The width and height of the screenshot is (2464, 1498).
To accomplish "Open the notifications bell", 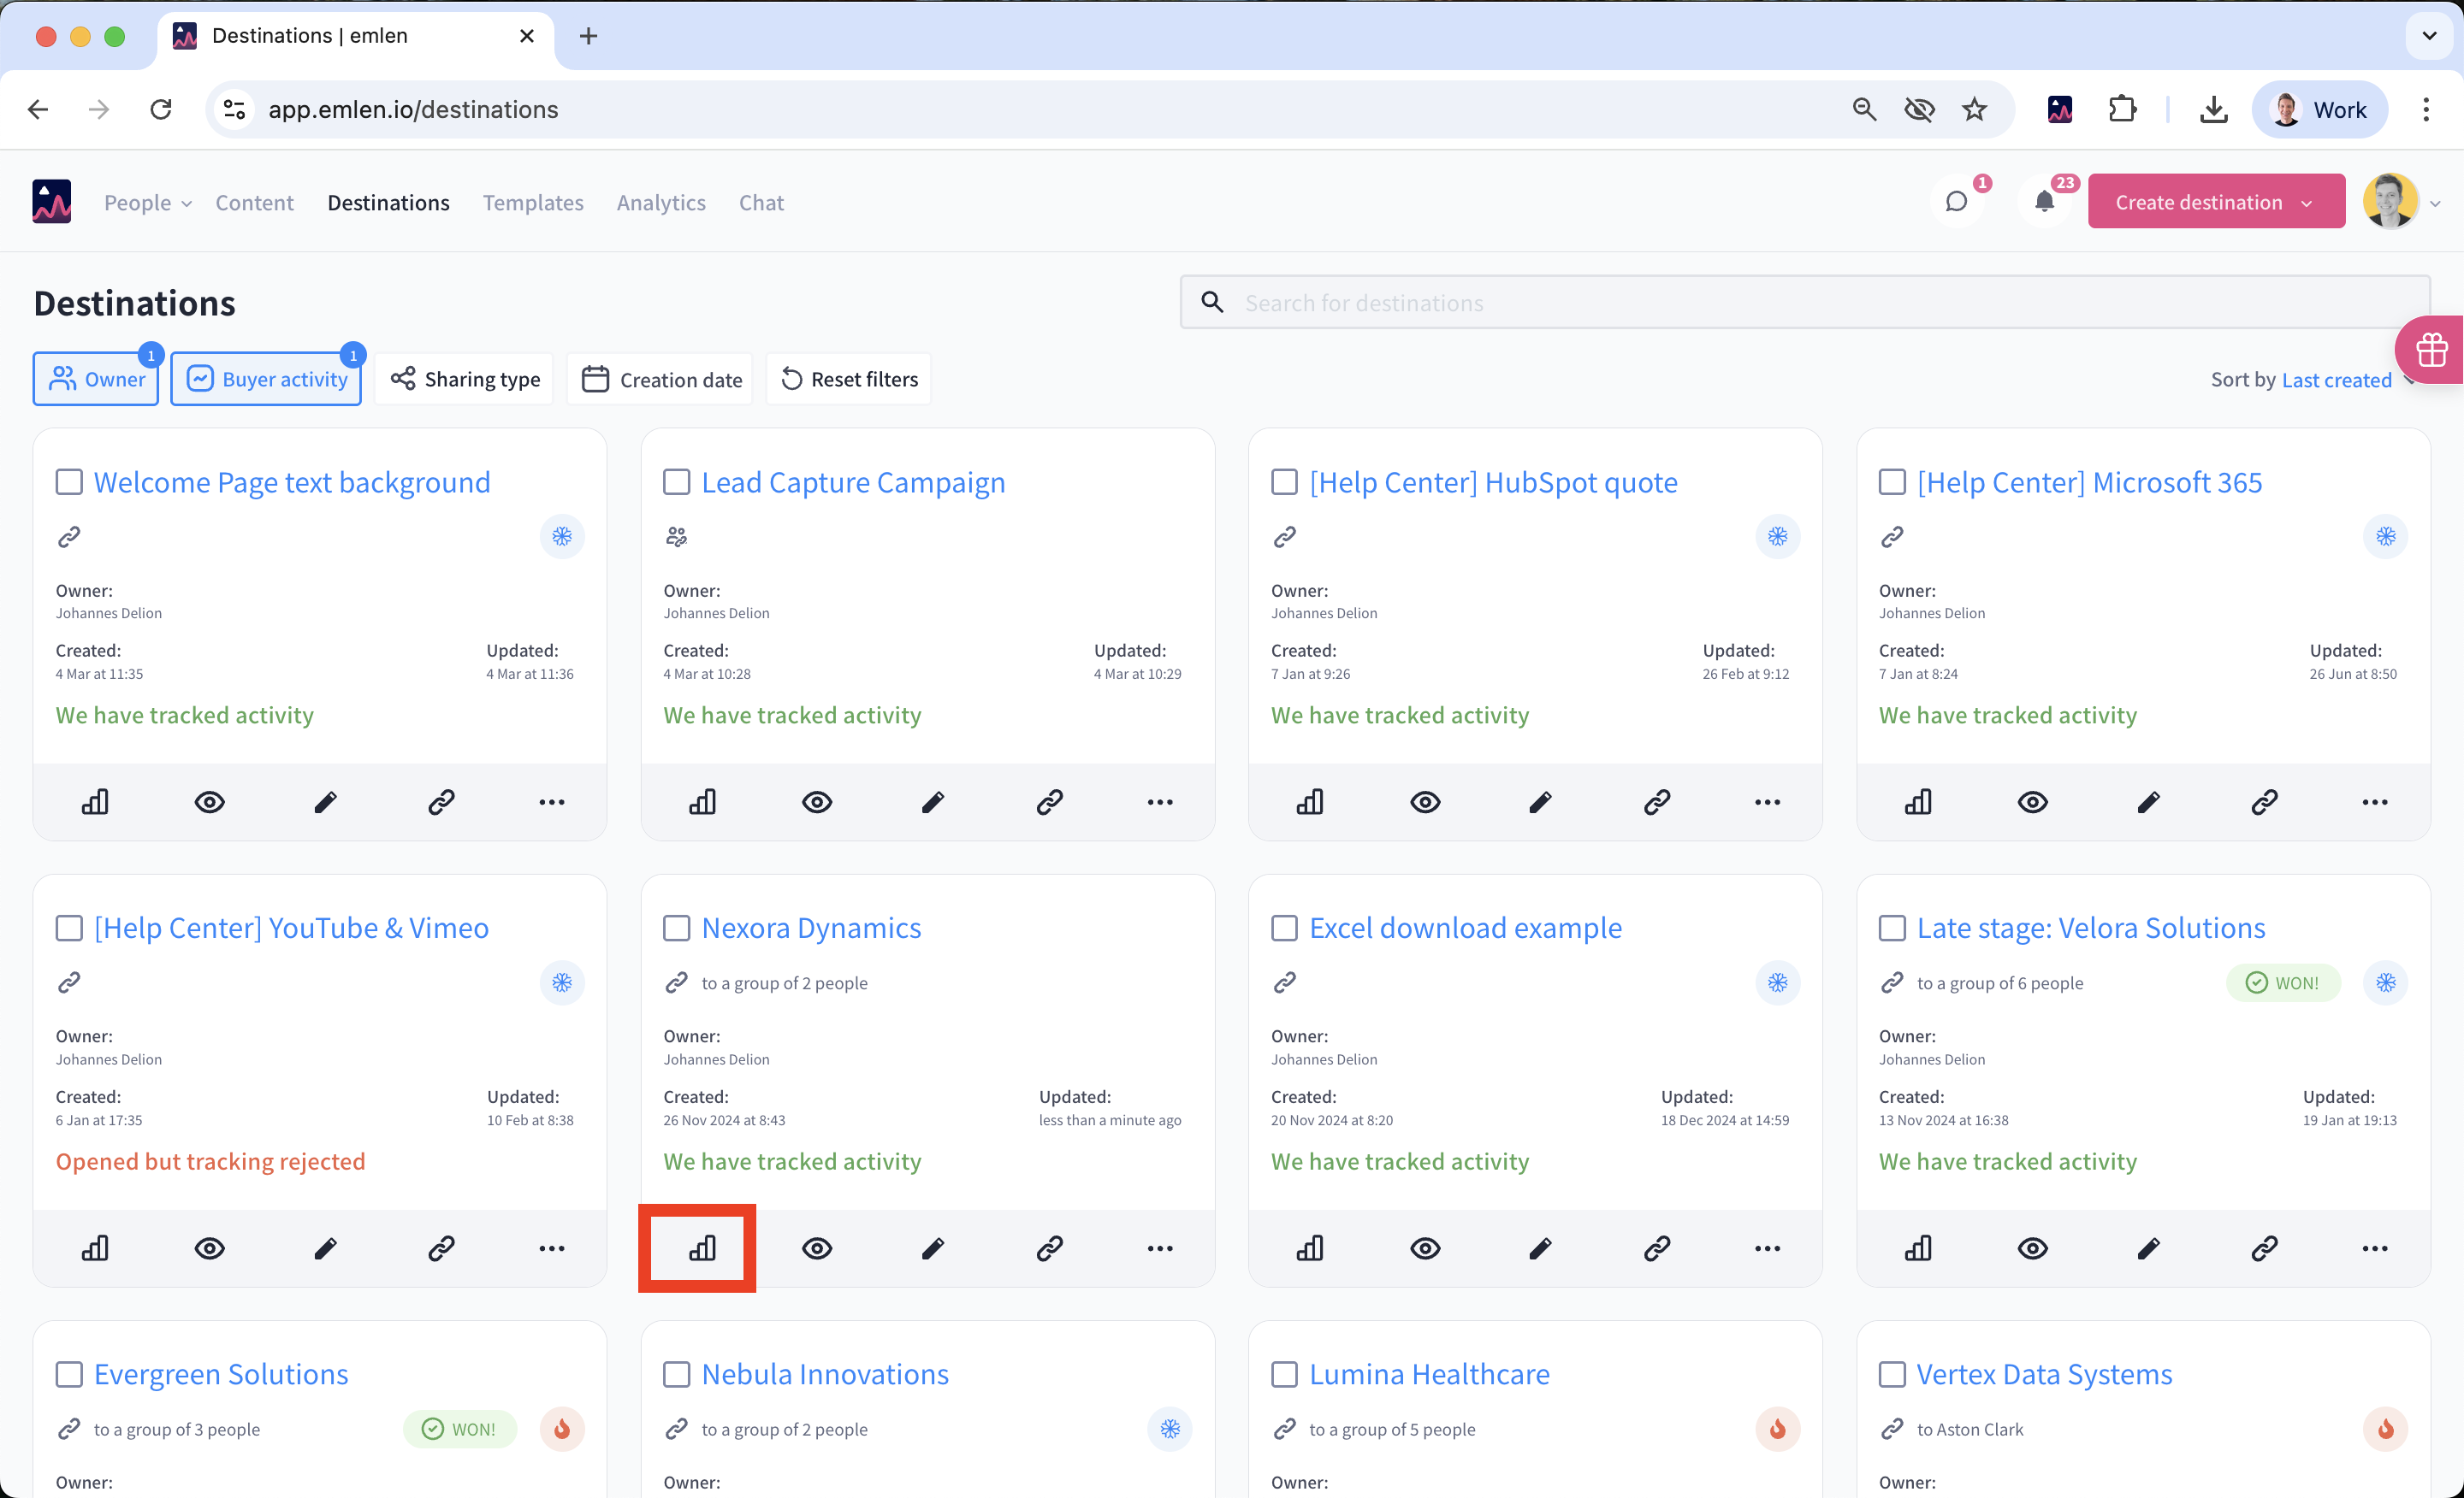I will tap(2044, 202).
